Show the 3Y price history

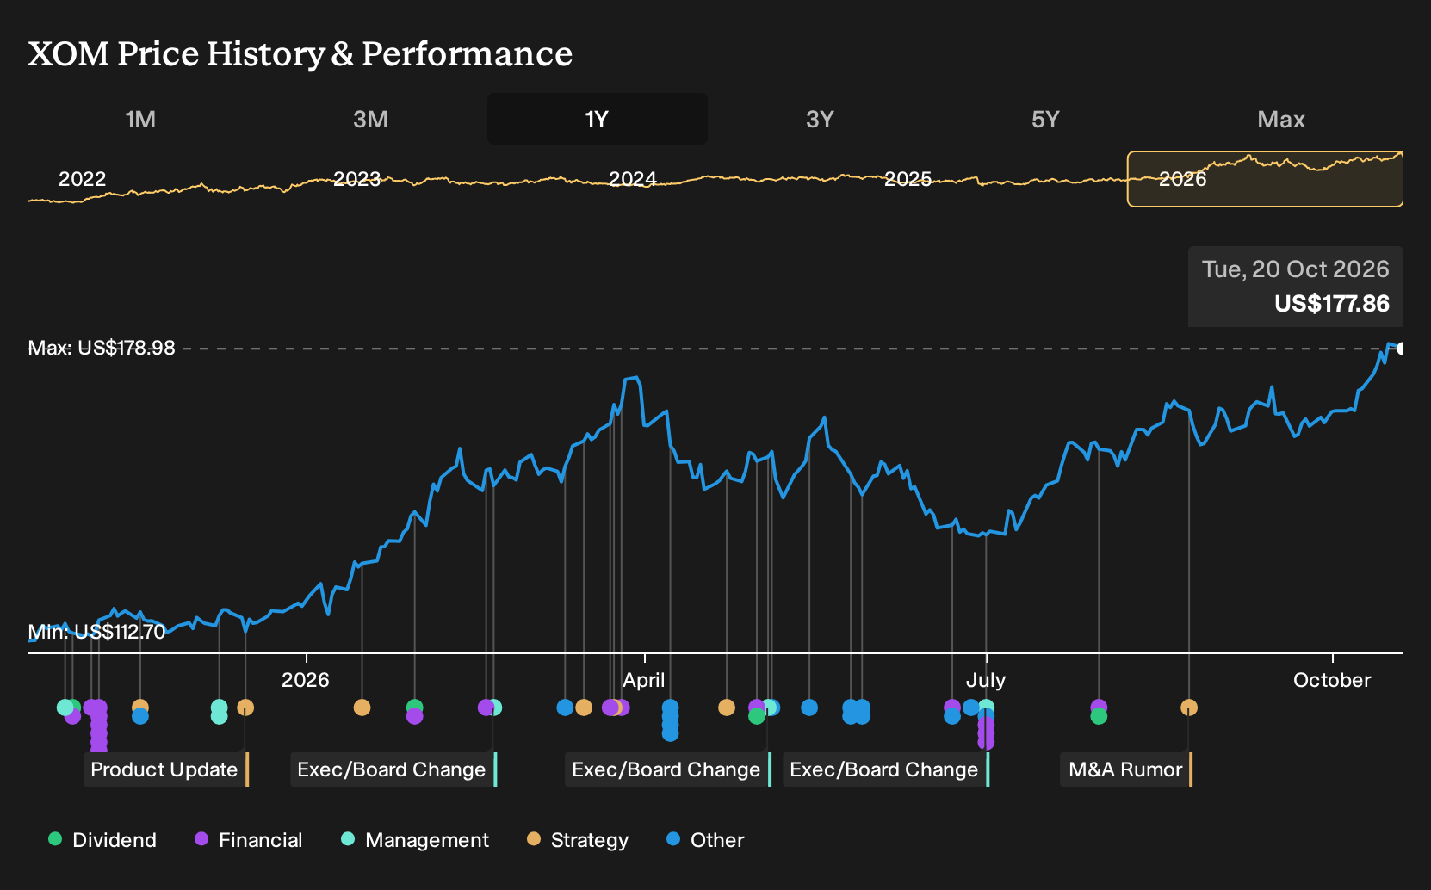tap(820, 119)
